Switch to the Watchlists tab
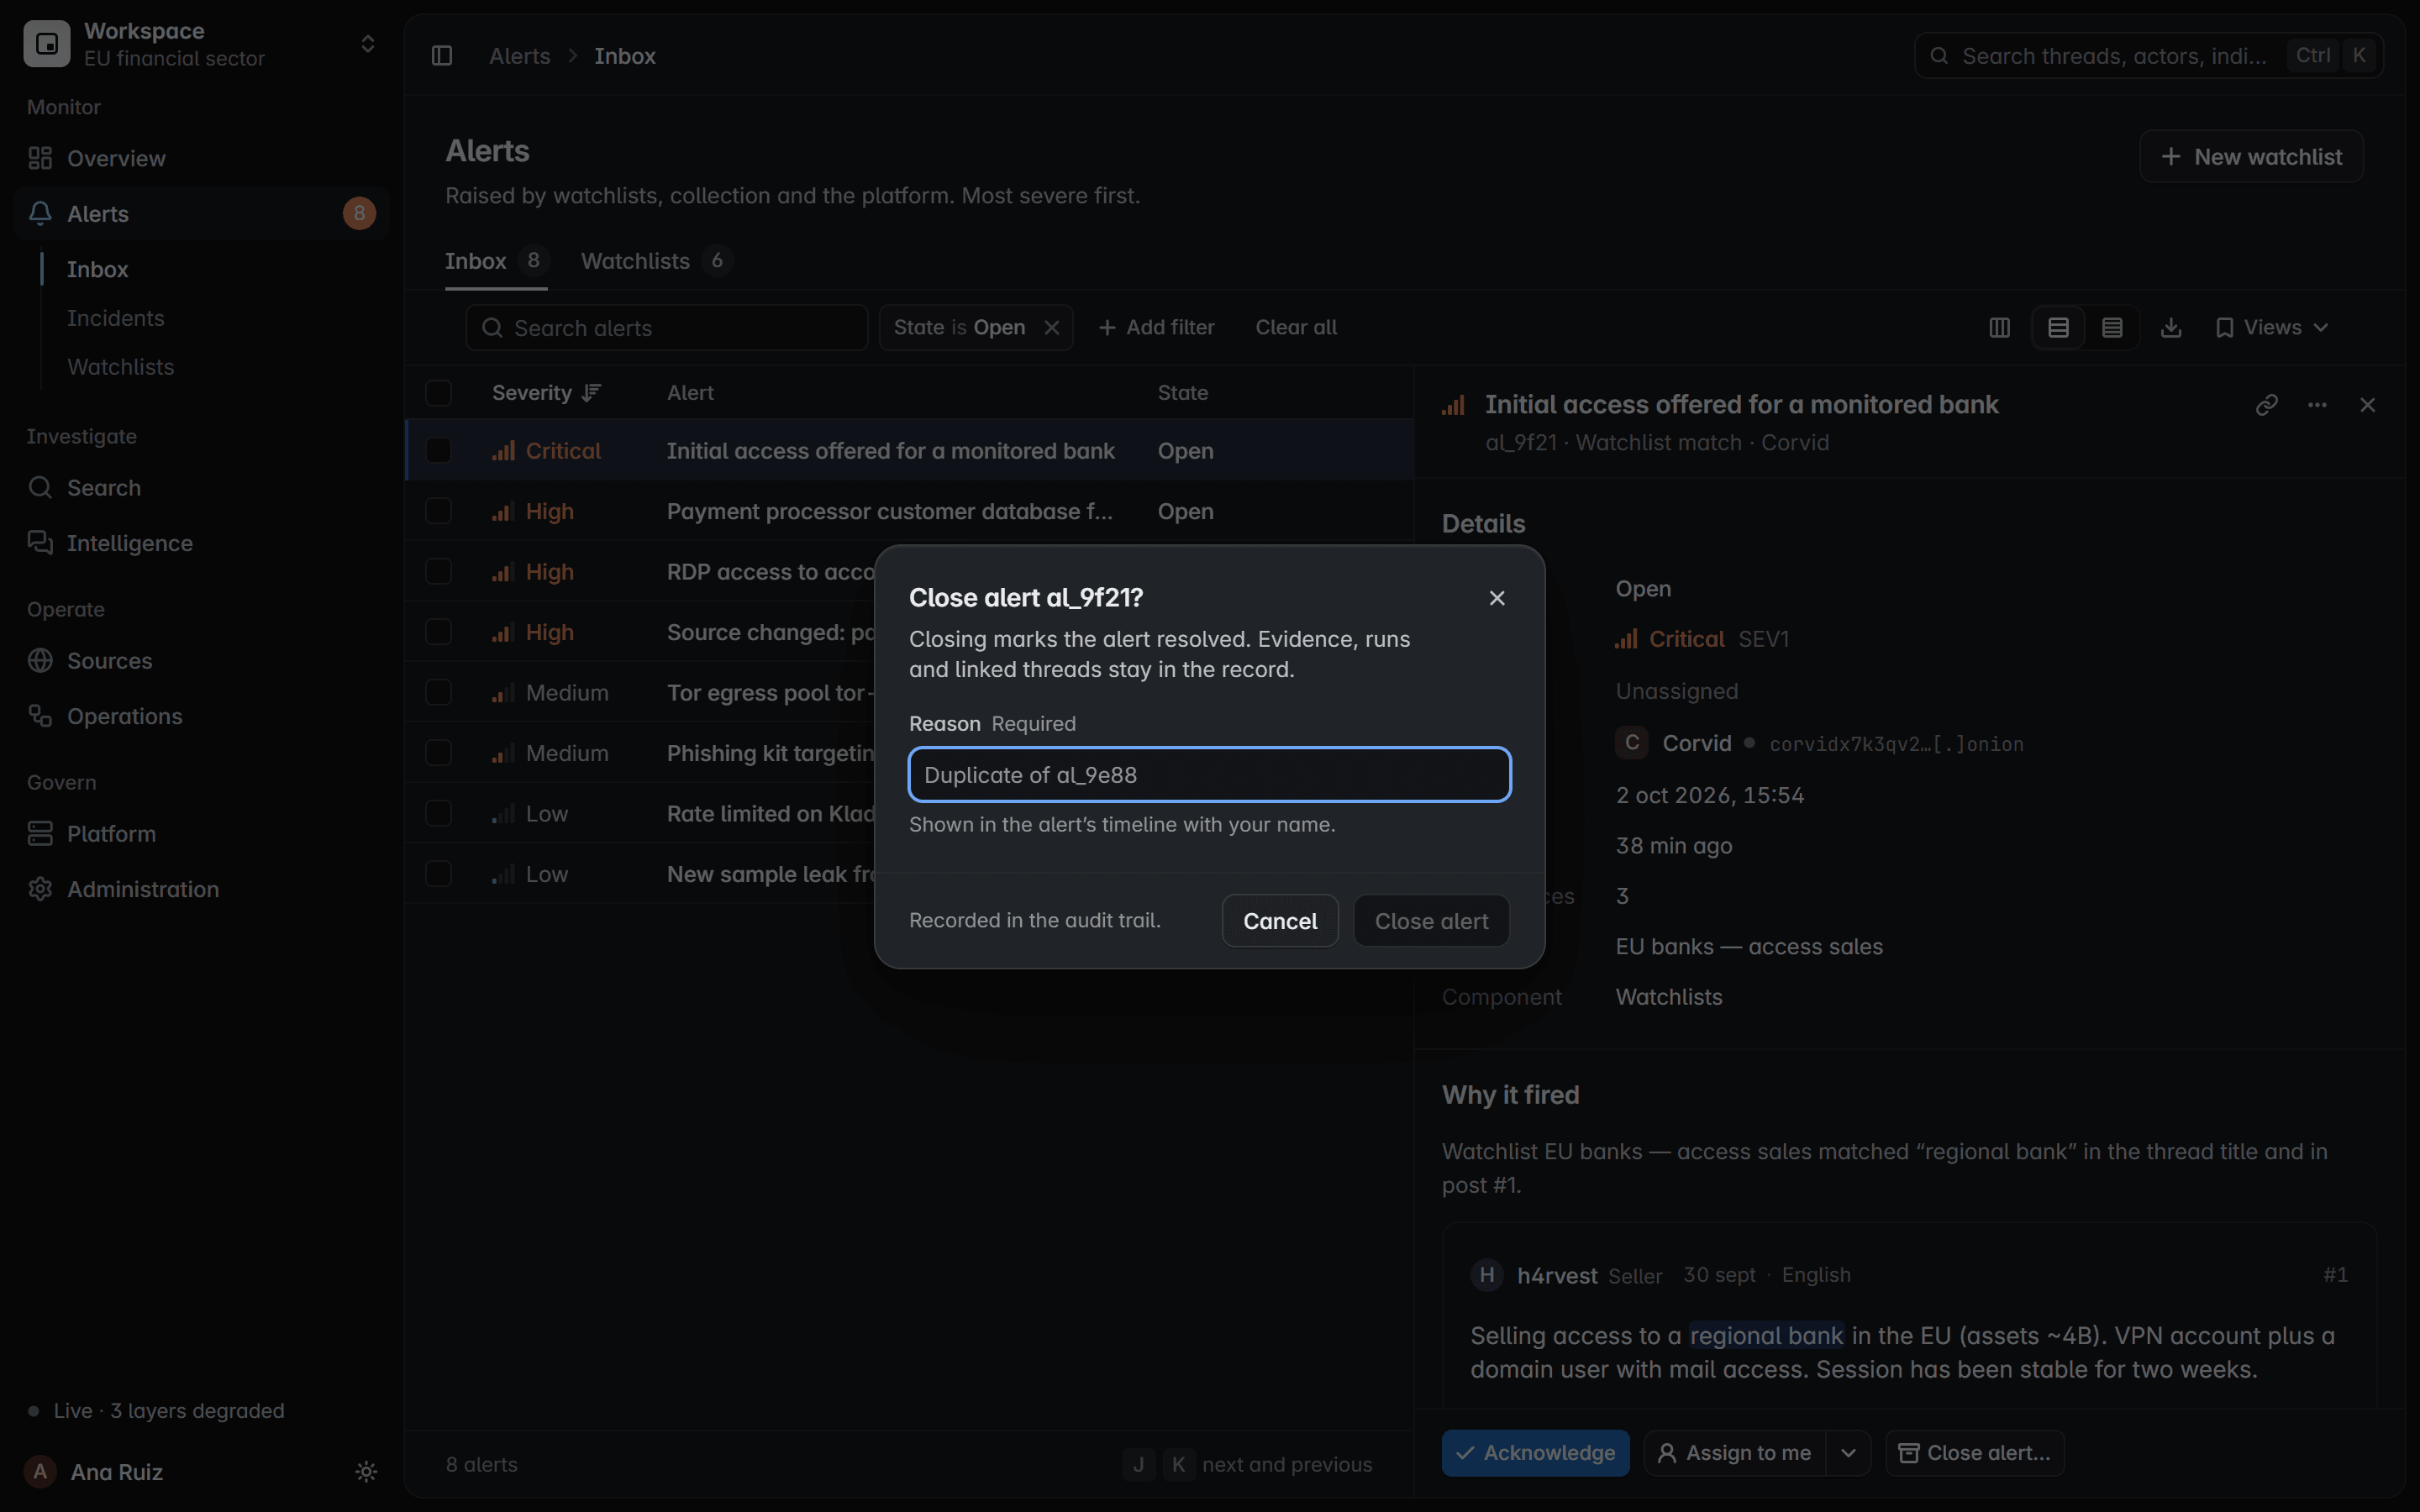This screenshot has width=2420, height=1512. pyautogui.click(x=656, y=261)
